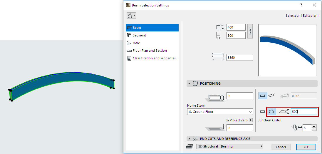Toggle the chain link proportion lock
Image resolution: width=322 pixels, height=154 pixels.
click(250, 31)
